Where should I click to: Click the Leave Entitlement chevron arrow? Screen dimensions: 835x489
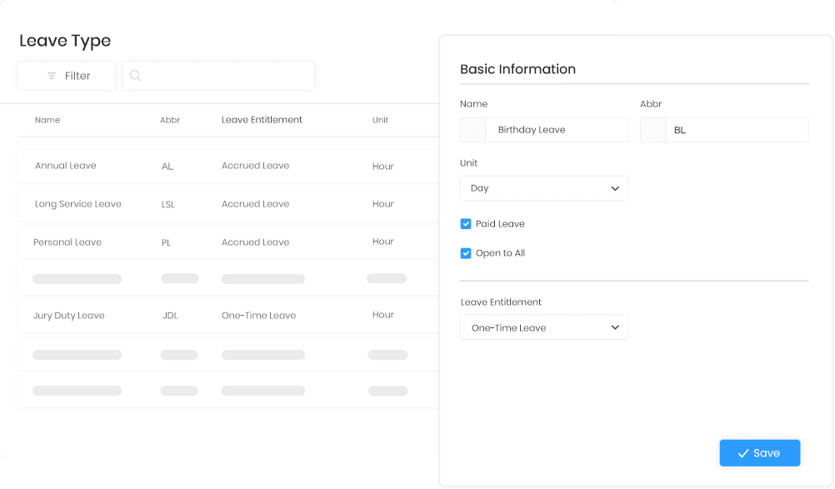click(x=615, y=327)
